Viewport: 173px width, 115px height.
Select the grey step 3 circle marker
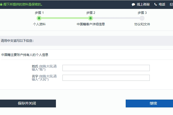(142, 18)
